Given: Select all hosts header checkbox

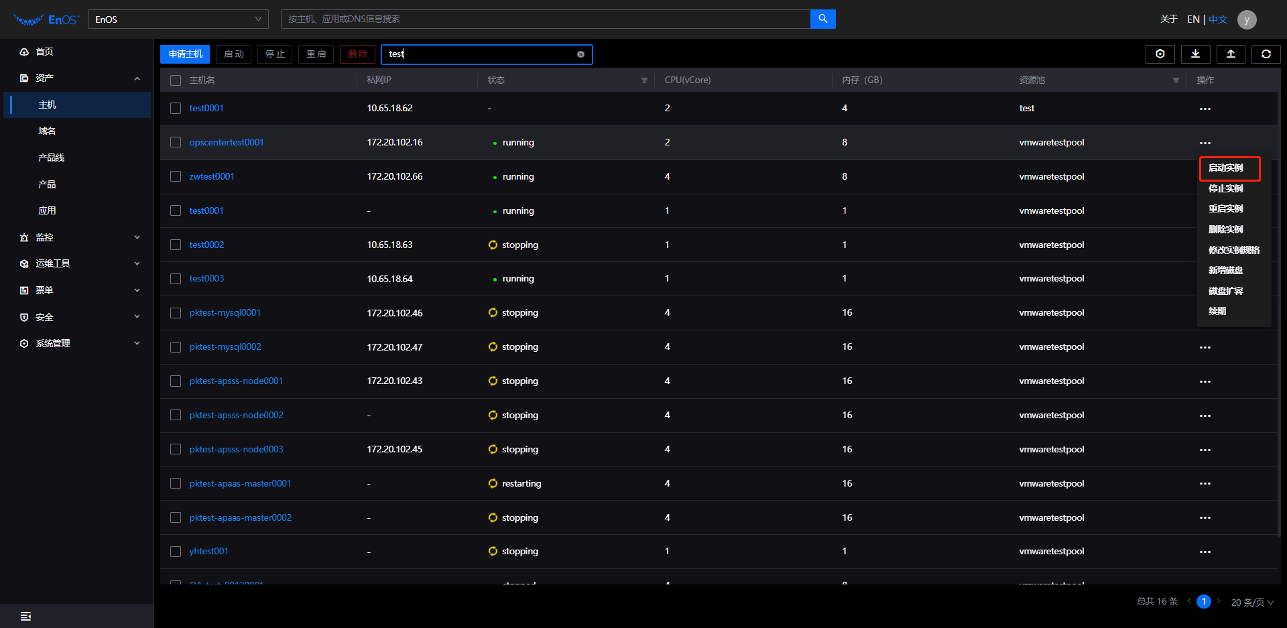Looking at the screenshot, I should point(176,80).
